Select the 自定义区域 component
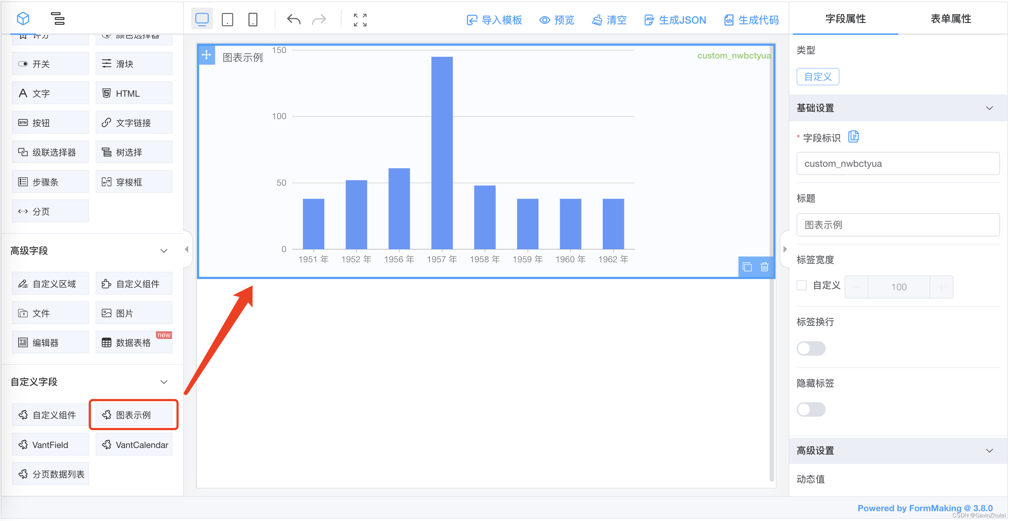1011x521 pixels. 50,284
